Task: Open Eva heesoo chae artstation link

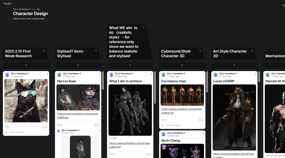Action: coord(182,111)
